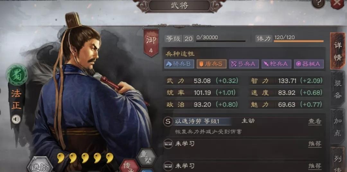Click 推荐 for first unlearned skill
The width and height of the screenshot is (347, 172).
[x=315, y=144]
